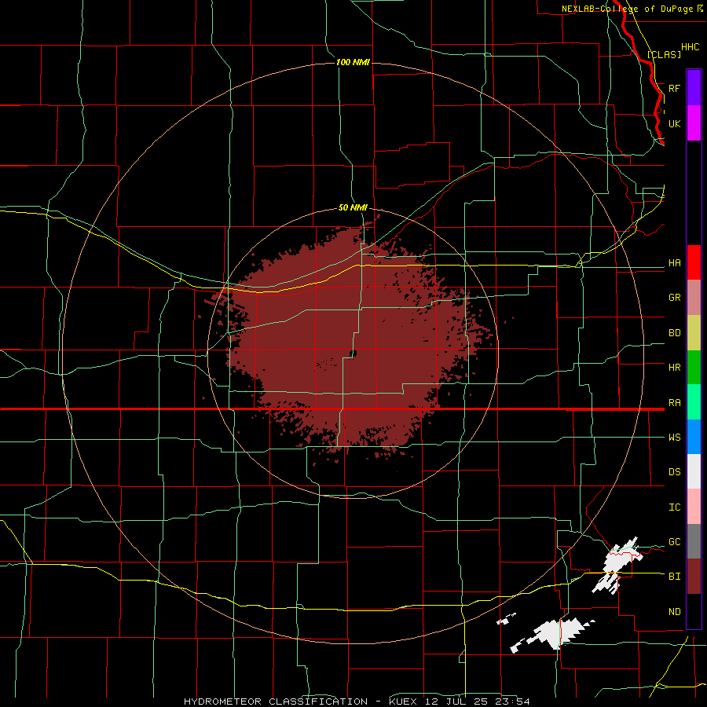Screen dimensions: 707x707
Task: Click the WS legend label
Action: point(674,438)
